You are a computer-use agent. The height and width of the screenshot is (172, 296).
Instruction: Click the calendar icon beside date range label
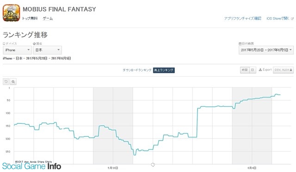[x=240, y=43]
